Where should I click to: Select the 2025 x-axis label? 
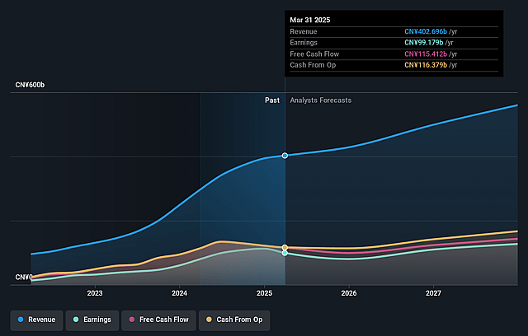tap(264, 293)
